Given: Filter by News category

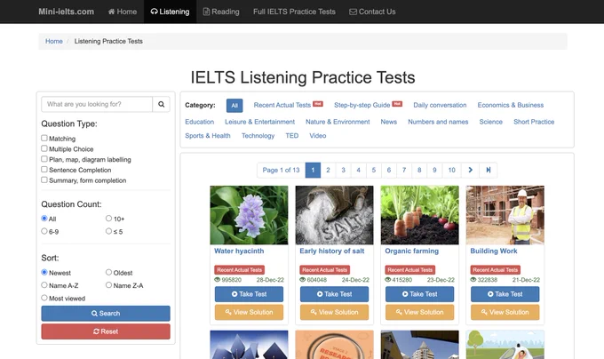Looking at the screenshot, I should [x=389, y=122].
